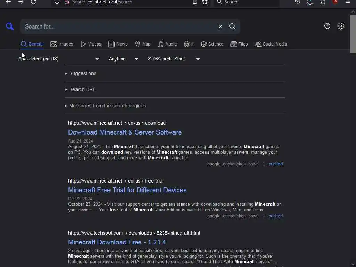Switch to the News tab
Screen dimensions: 356x267
tap(118, 44)
